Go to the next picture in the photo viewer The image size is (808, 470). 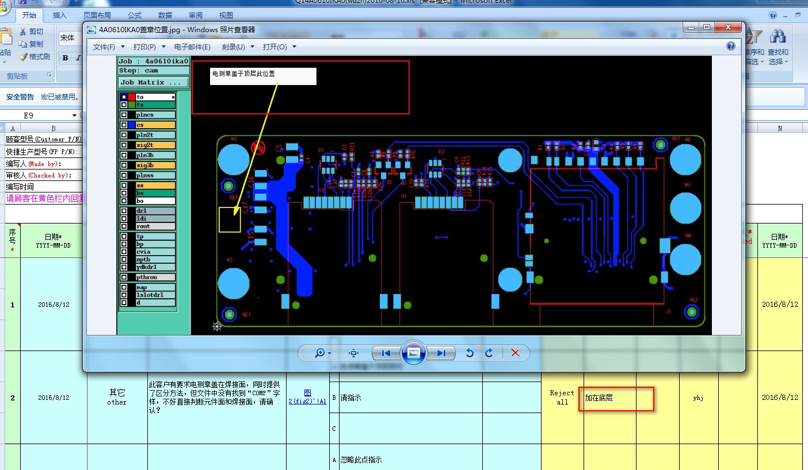point(440,353)
